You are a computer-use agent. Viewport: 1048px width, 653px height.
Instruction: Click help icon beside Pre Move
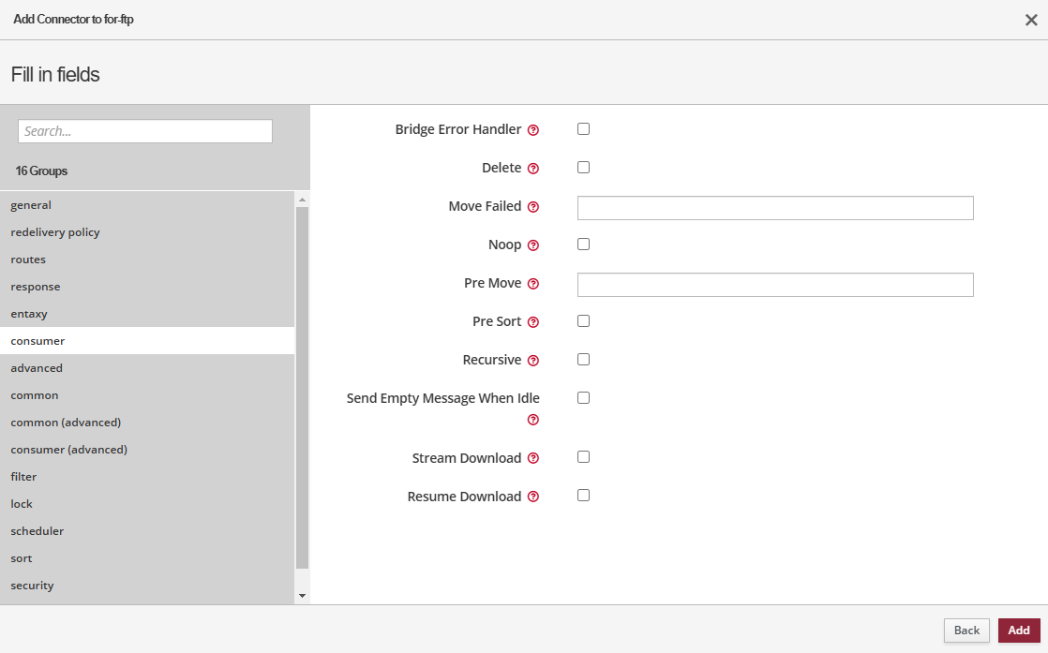533,284
